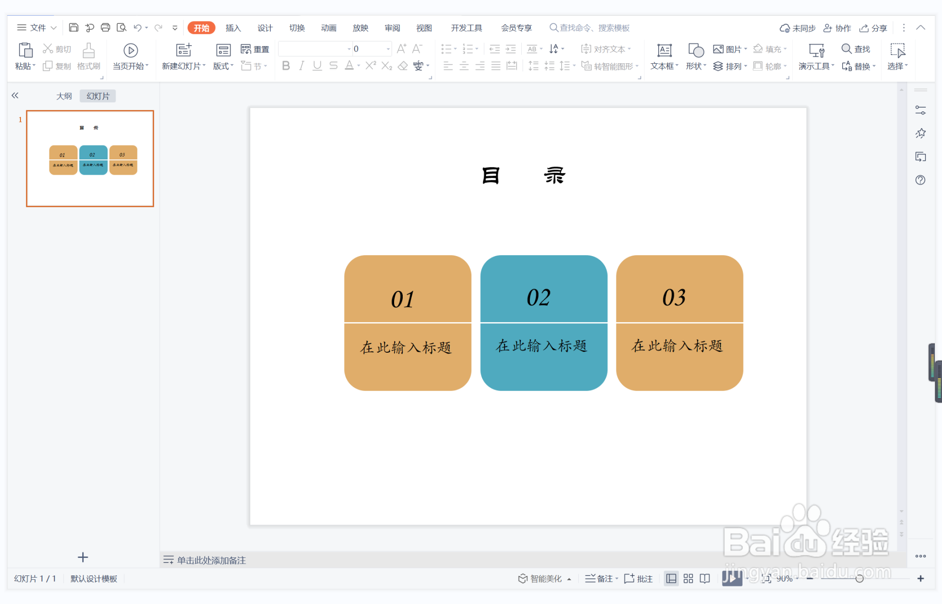Toggle underline formatting
942x604 pixels.
point(317,66)
